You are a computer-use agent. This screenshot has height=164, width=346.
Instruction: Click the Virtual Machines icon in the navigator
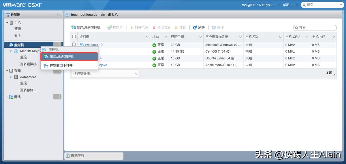[11, 45]
